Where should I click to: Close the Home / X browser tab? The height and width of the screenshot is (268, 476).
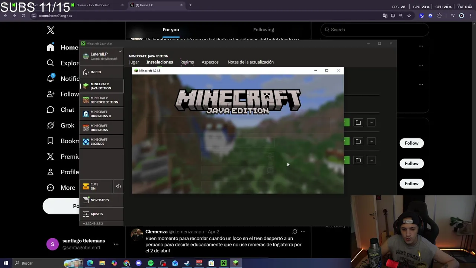click(181, 5)
